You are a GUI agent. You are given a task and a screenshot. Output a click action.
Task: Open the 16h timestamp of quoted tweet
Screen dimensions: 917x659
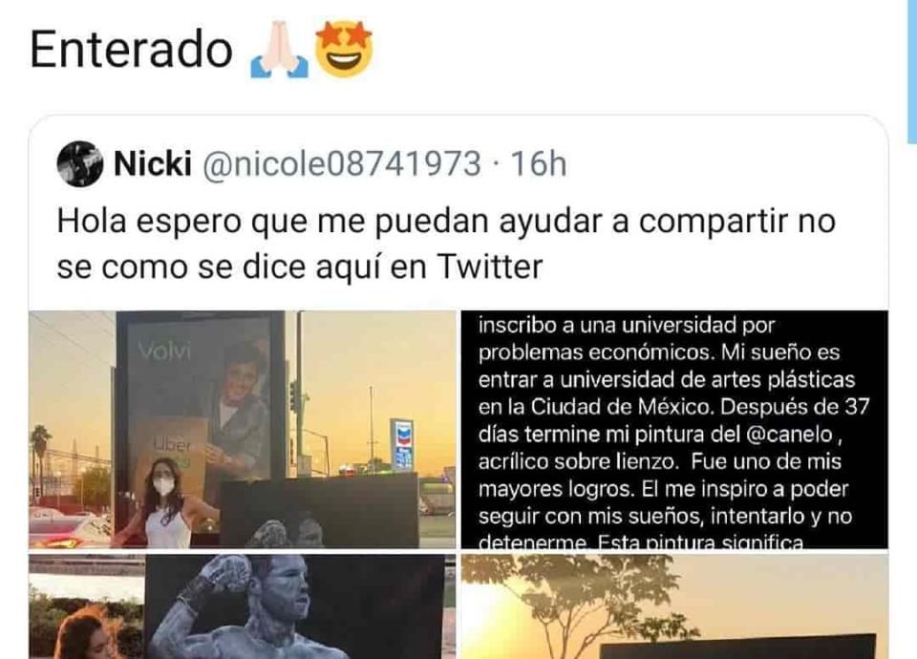(539, 163)
